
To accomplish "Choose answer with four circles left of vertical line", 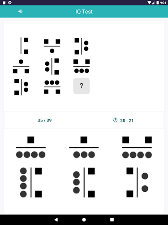I will (31, 182).
